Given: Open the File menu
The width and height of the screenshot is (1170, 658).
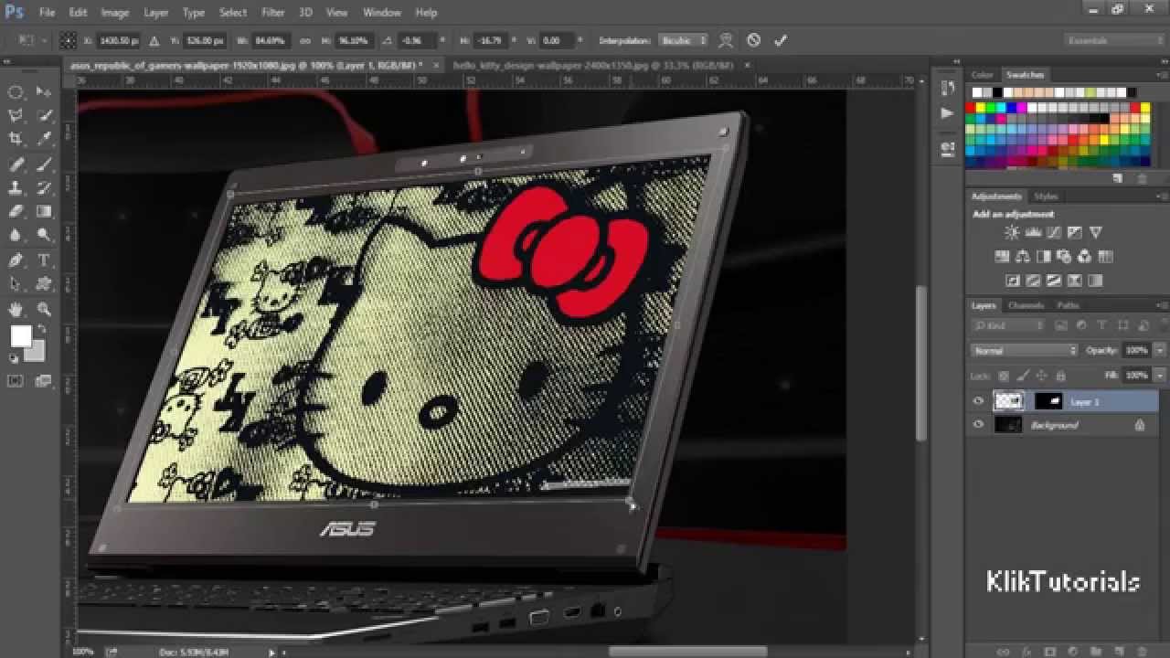Looking at the screenshot, I should [48, 13].
